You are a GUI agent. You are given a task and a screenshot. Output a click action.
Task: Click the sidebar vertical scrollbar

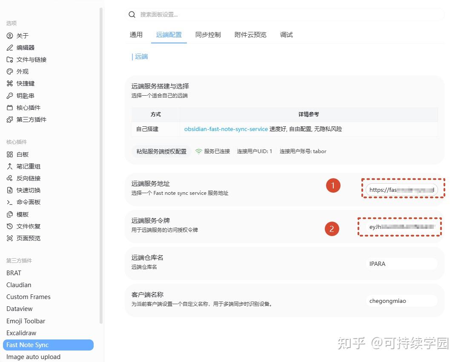(x=101, y=165)
